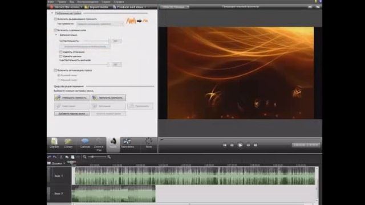This screenshot has height=205, width=365.
Task: Open the Clip Bin tab
Action: click(54, 143)
